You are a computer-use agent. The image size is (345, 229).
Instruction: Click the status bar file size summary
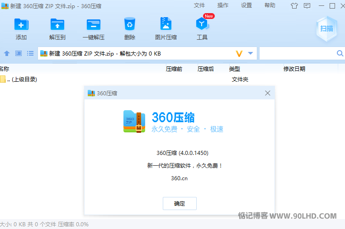[x=44, y=224]
